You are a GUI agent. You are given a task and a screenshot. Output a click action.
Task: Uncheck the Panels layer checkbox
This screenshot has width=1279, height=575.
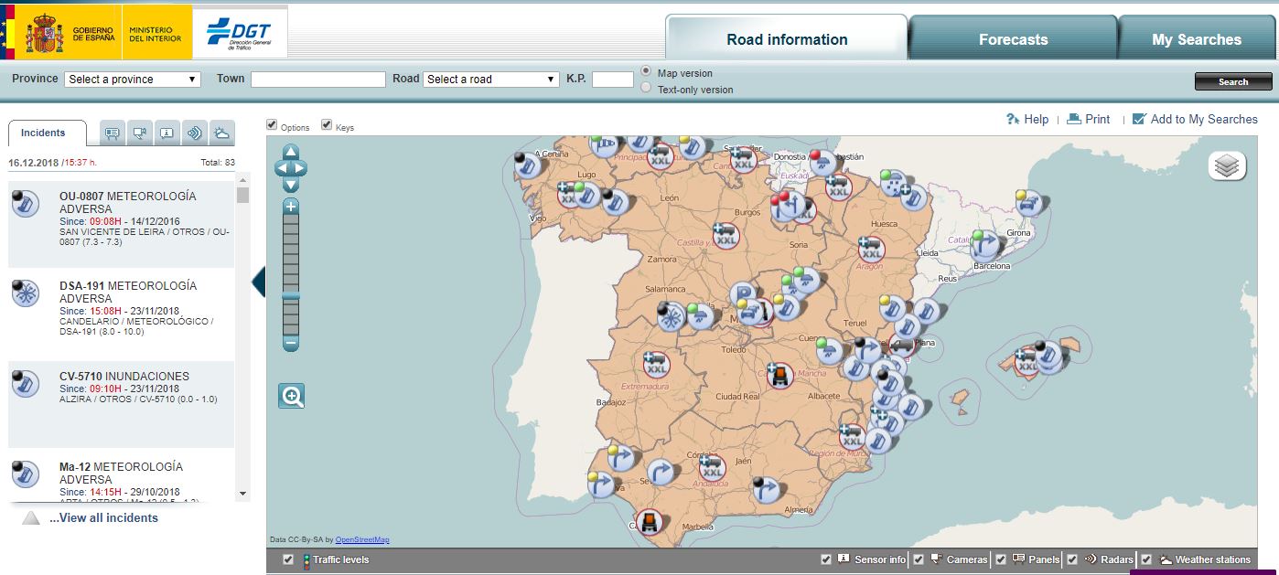1001,559
